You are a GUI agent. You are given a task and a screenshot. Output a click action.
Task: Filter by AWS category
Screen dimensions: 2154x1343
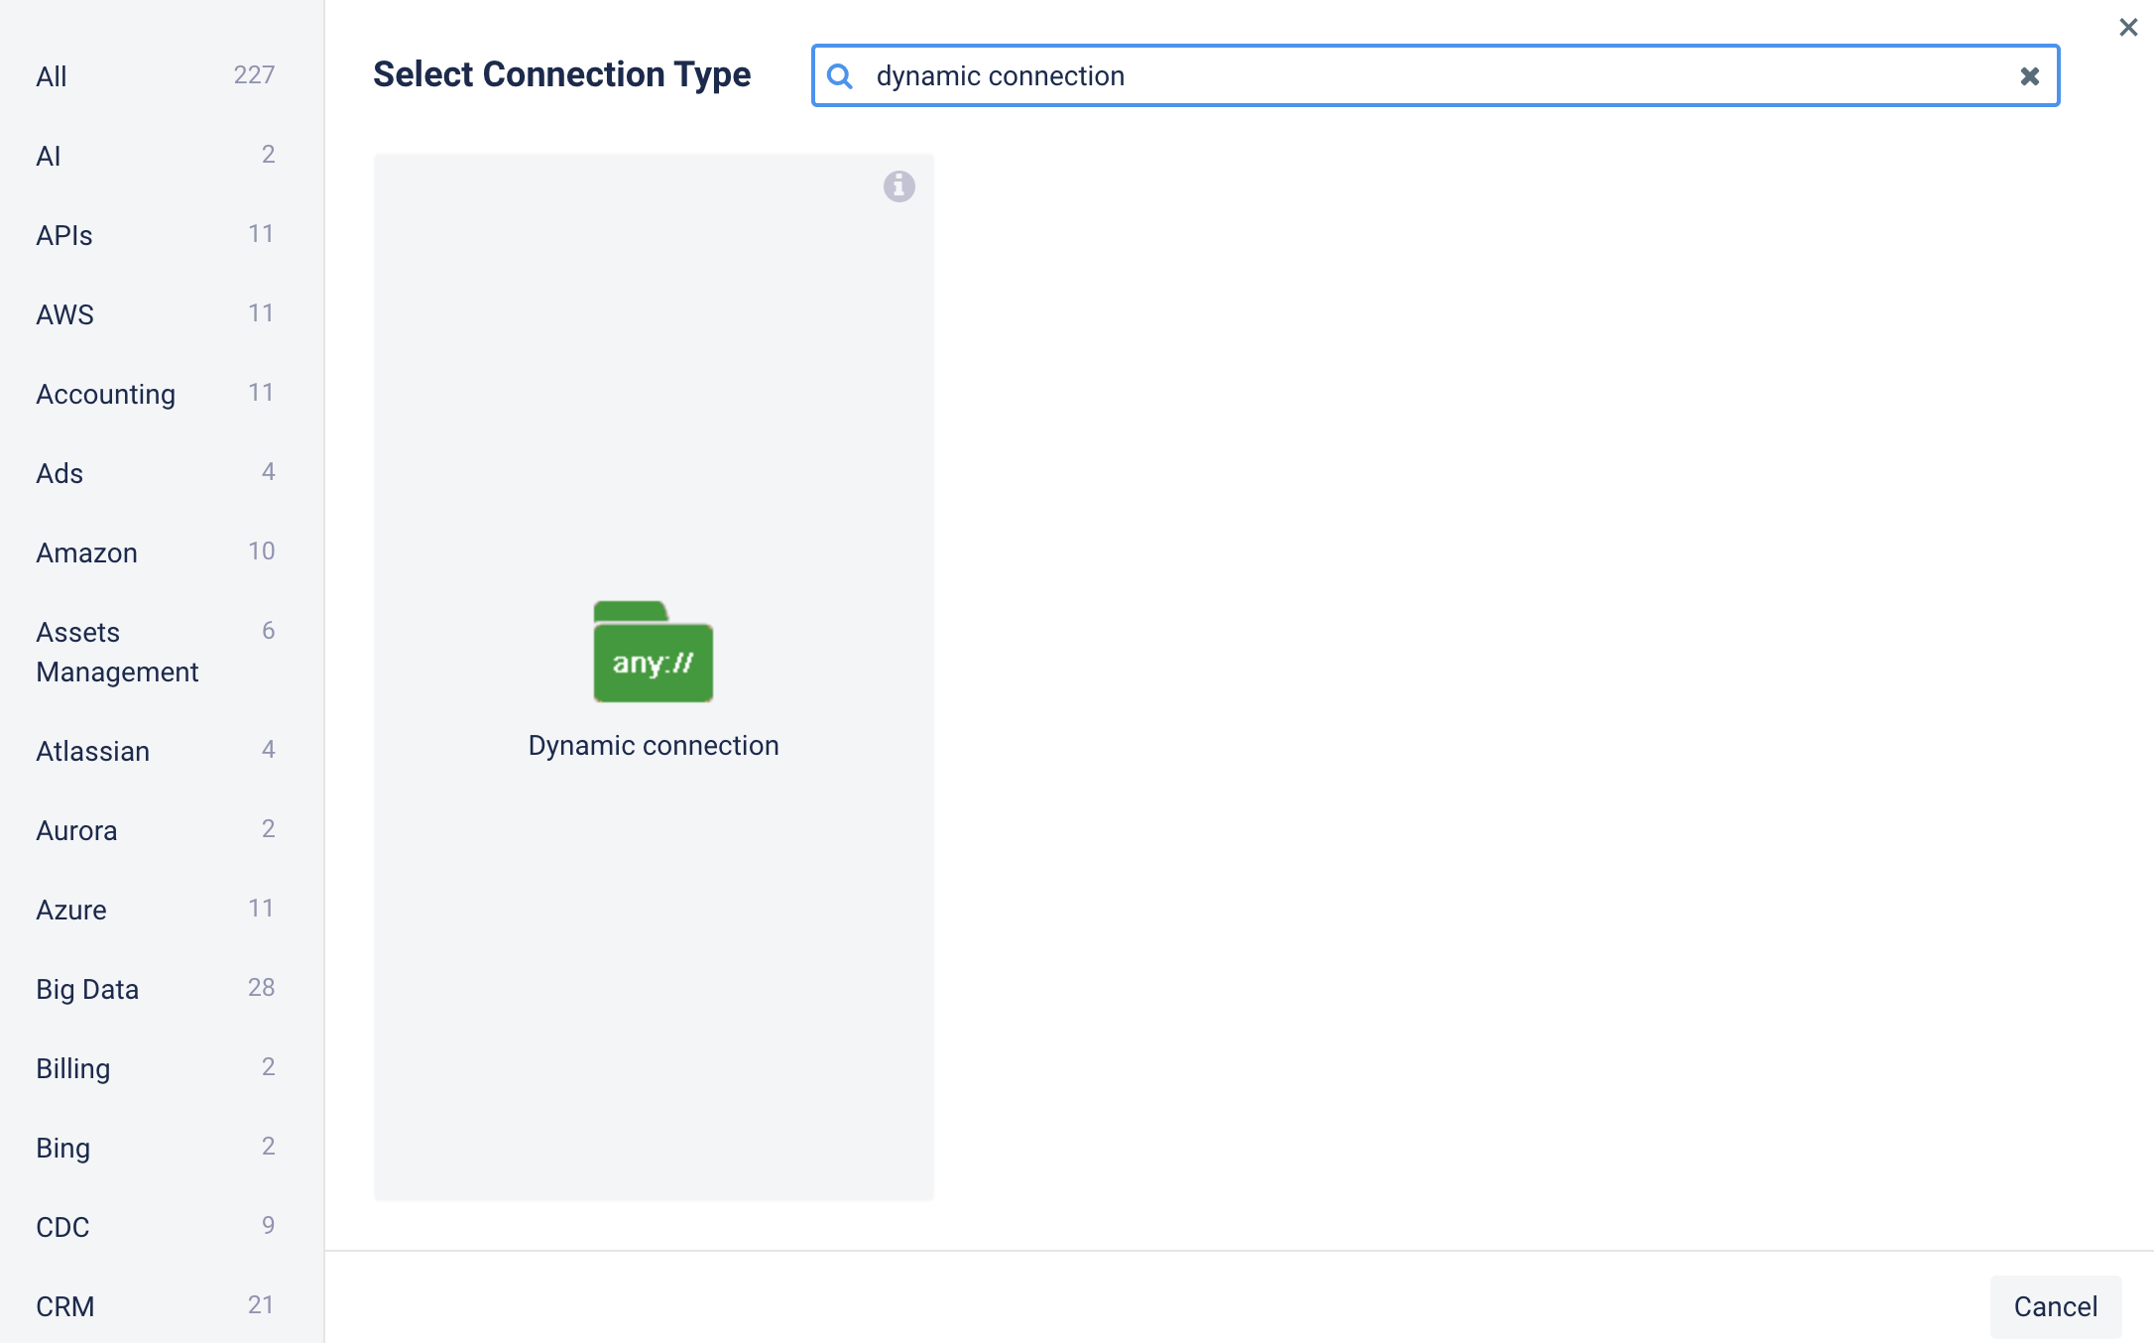[x=156, y=314]
